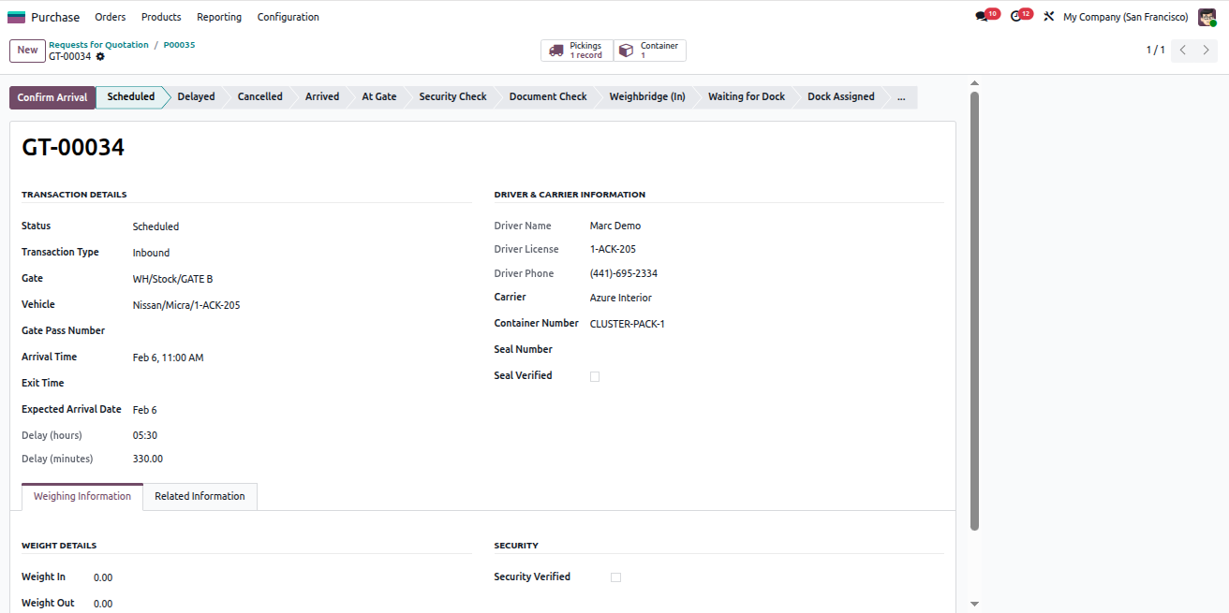Set status to Document Check

coord(548,97)
